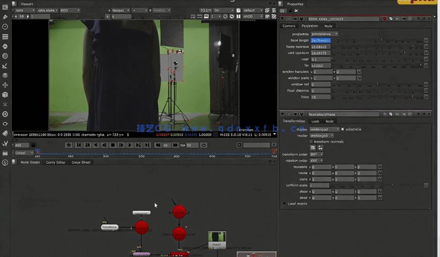Open the Time nodes toolbar menu
Image resolution: width=440 pixels, height=257 pixels.
[x=5, y=27]
